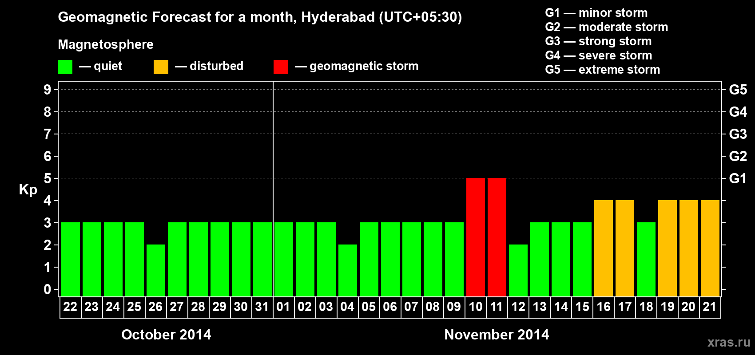Select the orange bar for November 20

coord(689,248)
